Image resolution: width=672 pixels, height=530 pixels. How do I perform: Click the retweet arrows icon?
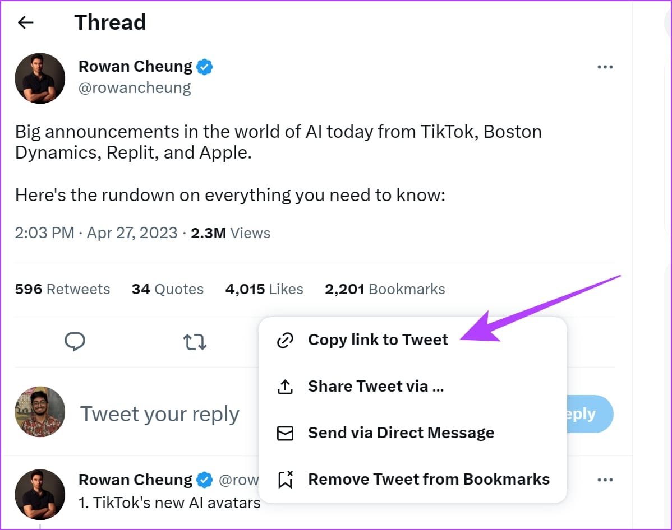195,342
